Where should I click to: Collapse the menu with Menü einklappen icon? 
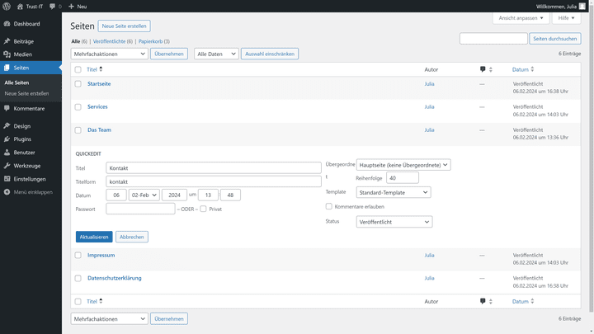(x=7, y=192)
